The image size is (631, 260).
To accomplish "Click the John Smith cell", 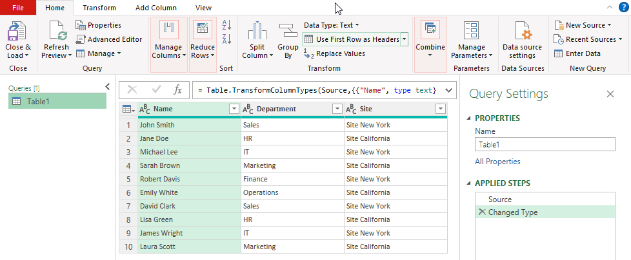I will click(x=189, y=125).
